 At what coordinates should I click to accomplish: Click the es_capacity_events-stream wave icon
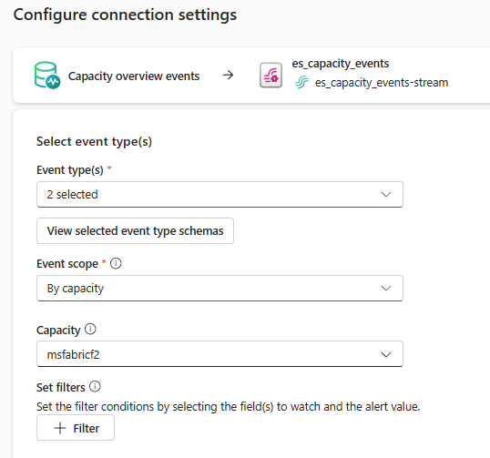tap(301, 83)
